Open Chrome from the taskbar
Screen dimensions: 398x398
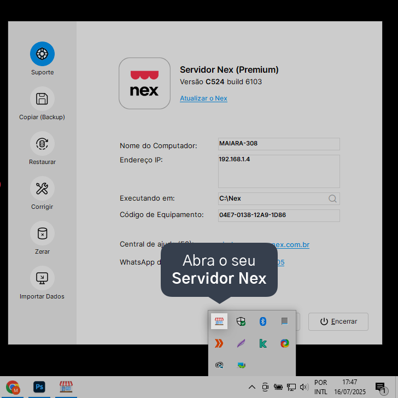[13, 387]
